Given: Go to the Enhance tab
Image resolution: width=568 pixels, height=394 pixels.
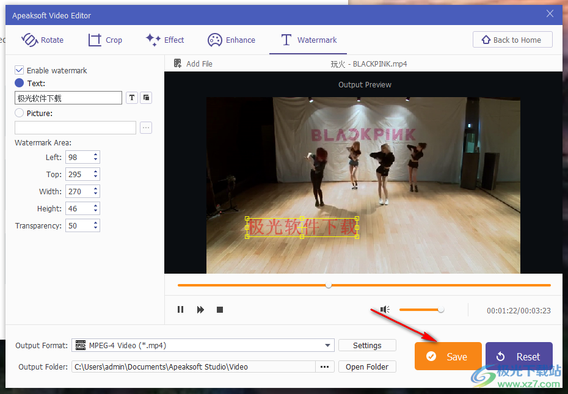Looking at the screenshot, I should (x=231, y=40).
